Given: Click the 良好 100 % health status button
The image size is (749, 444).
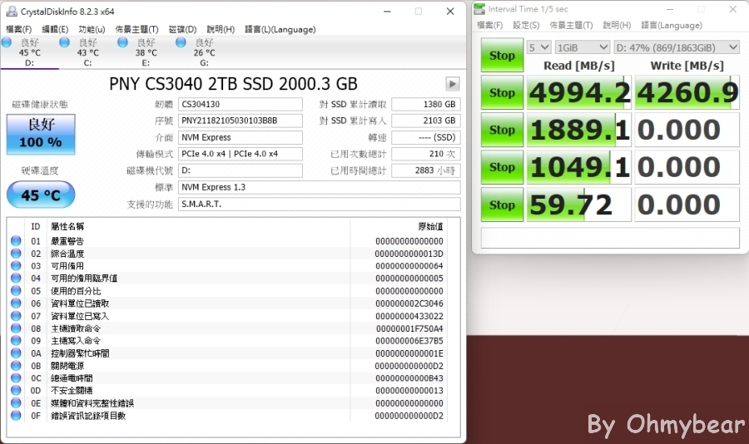Looking at the screenshot, I should pyautogui.click(x=41, y=134).
